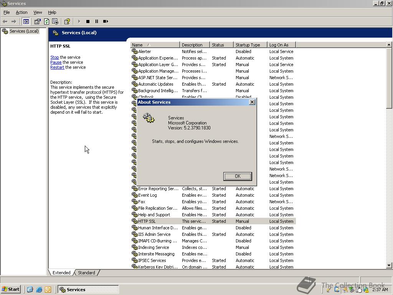Click scrollbar down arrow of services list

click(x=389, y=265)
